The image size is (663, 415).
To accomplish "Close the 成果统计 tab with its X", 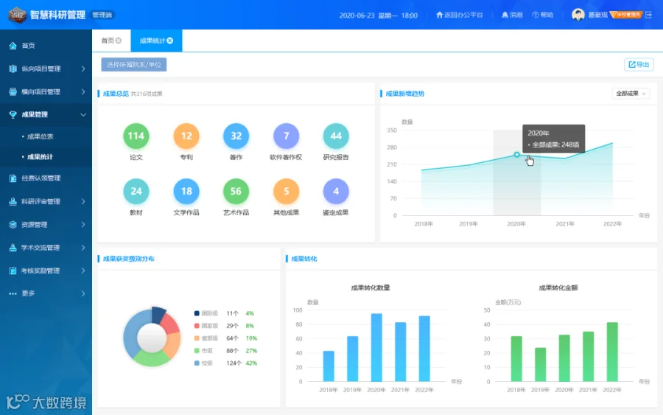I will coord(170,41).
